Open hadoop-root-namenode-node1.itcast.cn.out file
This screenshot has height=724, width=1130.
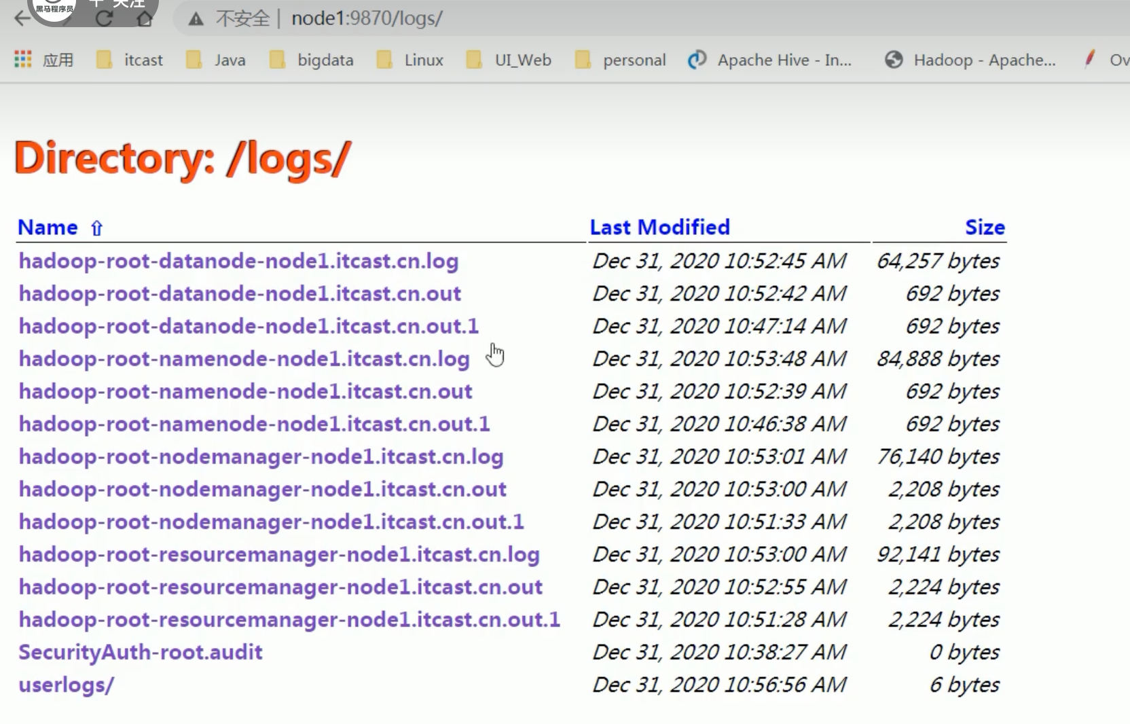click(245, 391)
